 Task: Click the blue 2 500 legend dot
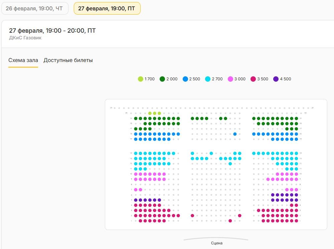click(x=185, y=79)
